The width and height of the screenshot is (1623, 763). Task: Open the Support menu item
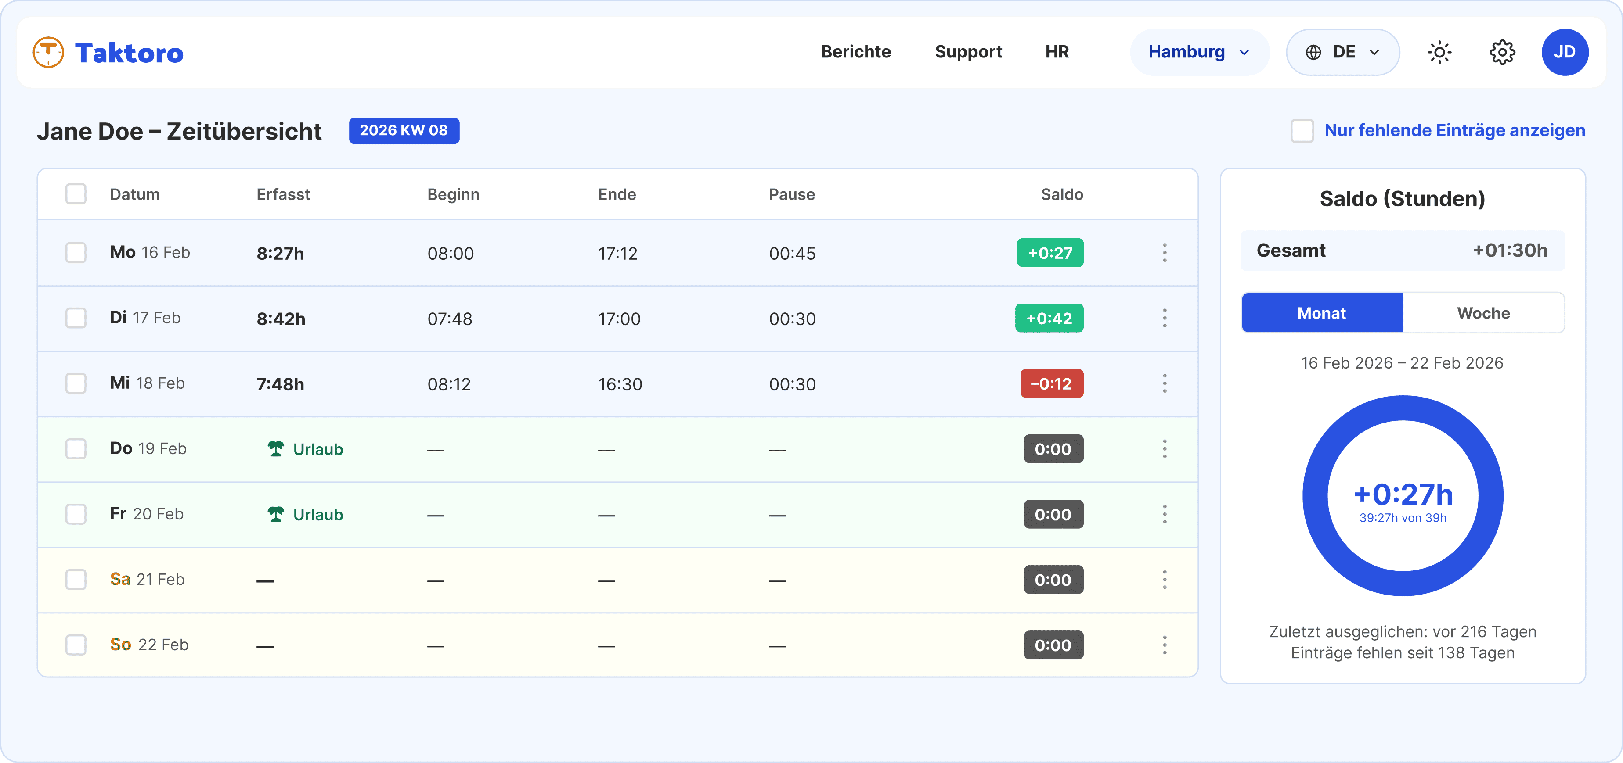click(x=968, y=52)
